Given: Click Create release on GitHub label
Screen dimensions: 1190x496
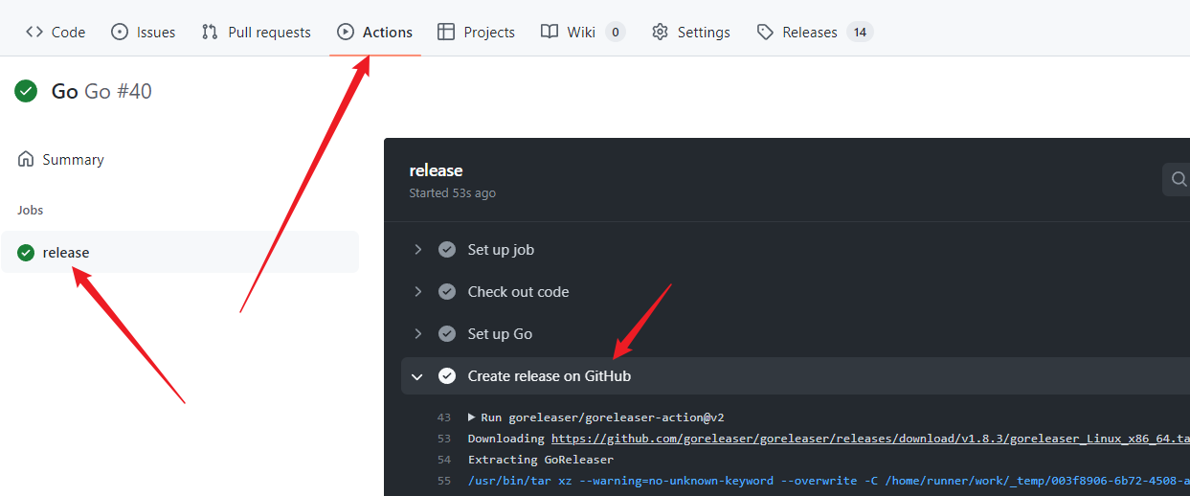Looking at the screenshot, I should pos(550,376).
